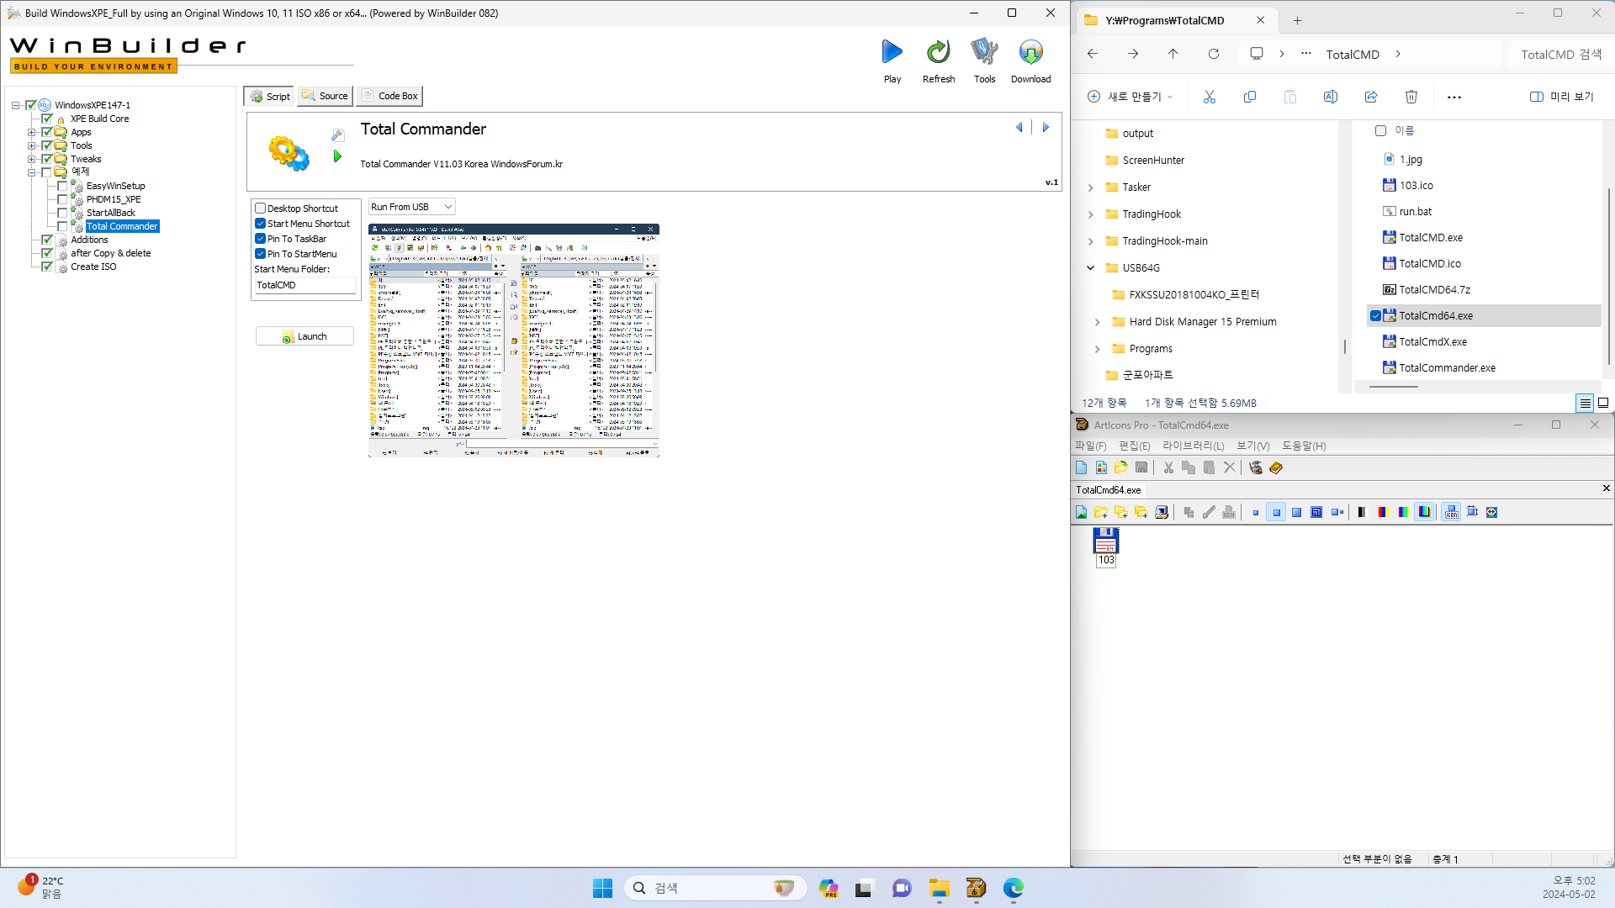Click Open folder icon in ArtIcons toolbar
1615x908 pixels.
pos(1121,467)
